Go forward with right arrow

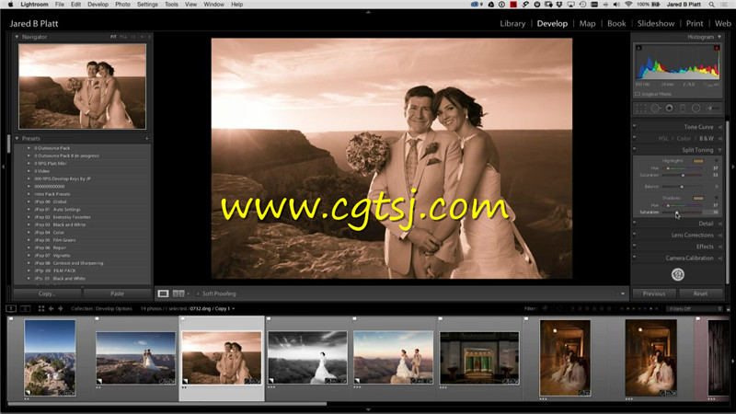[x=61, y=308]
